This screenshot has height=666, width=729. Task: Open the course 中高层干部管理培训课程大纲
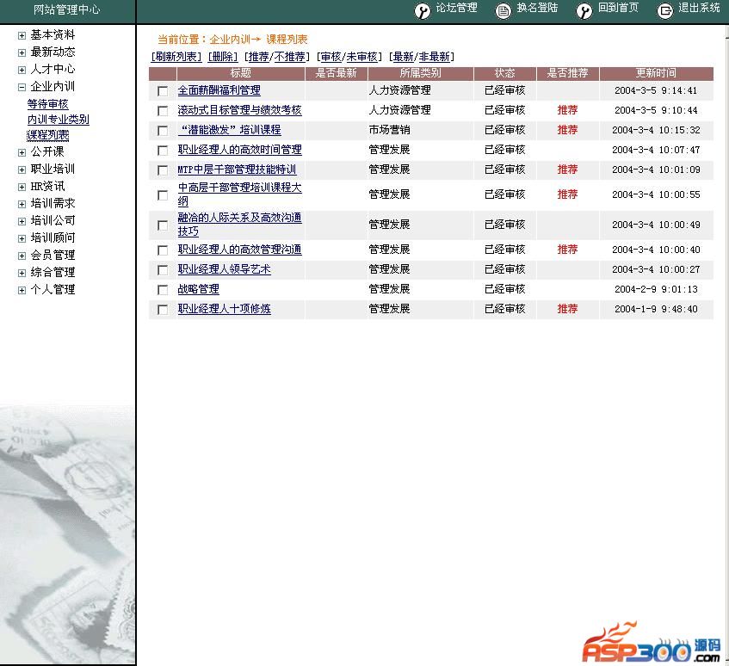pos(240,194)
